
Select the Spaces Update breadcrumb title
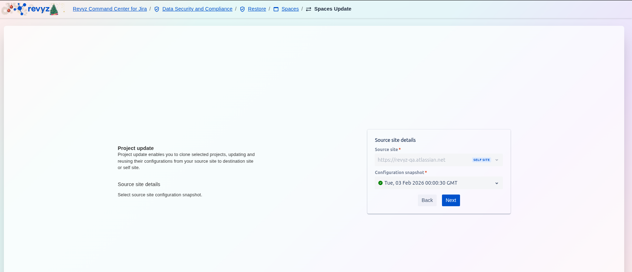(x=333, y=9)
